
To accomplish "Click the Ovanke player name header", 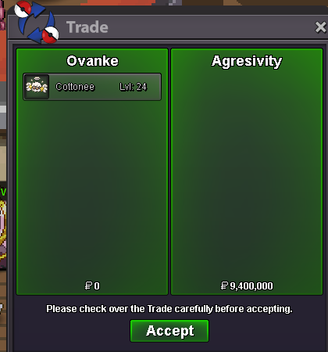I will [x=92, y=61].
